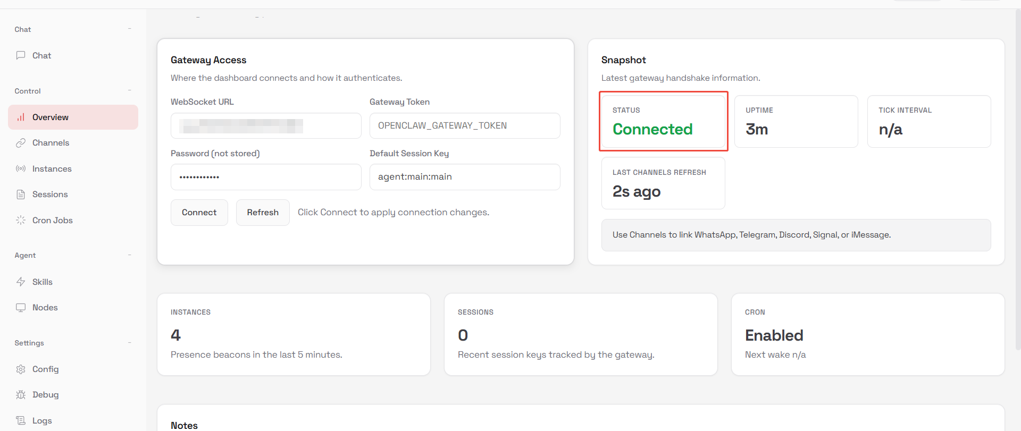Image resolution: width=1021 pixels, height=431 pixels.
Task: Click the Overview bar chart icon
Action: [x=21, y=117]
